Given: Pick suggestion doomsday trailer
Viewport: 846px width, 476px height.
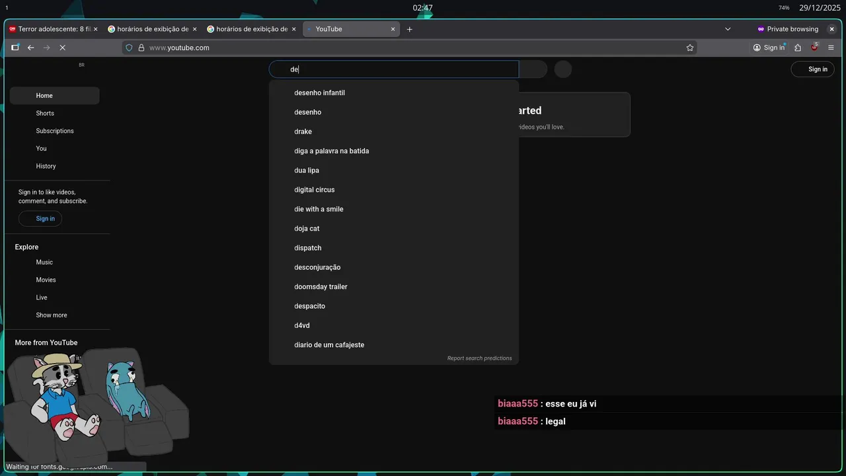Looking at the screenshot, I should (394, 287).
